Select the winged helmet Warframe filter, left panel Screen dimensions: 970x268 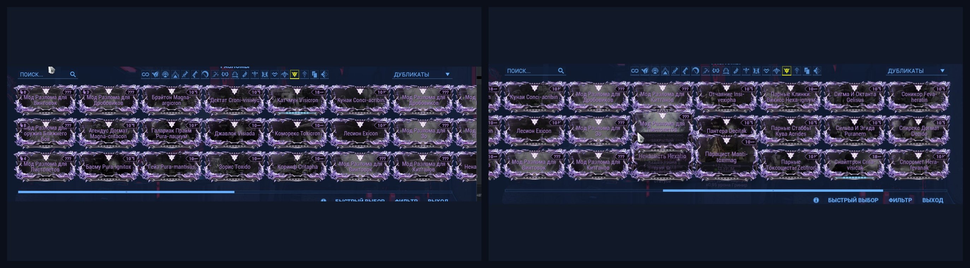coord(155,74)
